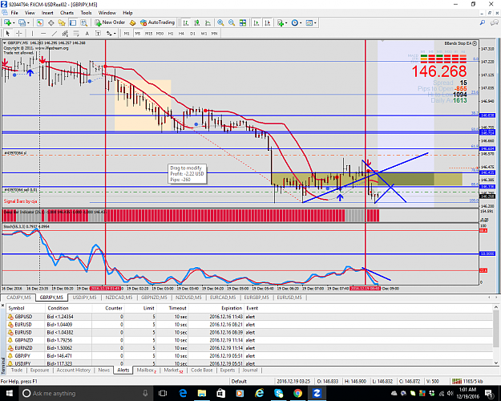Open the Navigator panel icon
501x401 pixels.
pos(62,22)
